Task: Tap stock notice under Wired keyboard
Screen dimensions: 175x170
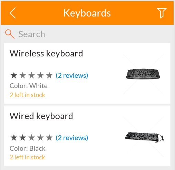Action: coord(27,157)
